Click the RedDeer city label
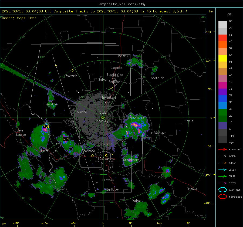 click(x=114, y=82)
